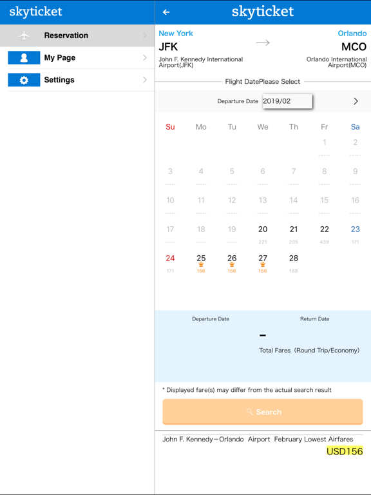Select crown-marked date 25
The image size is (371, 495).
click(x=201, y=263)
